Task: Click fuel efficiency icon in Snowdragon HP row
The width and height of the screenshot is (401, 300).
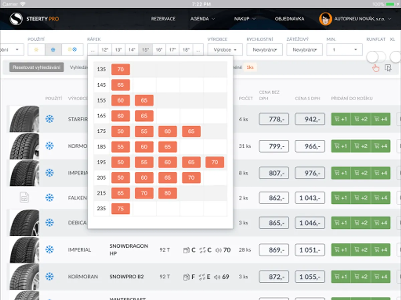Action: coord(186,250)
